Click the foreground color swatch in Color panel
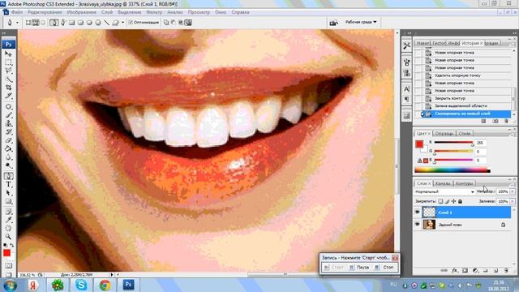Viewport: 519px width, 292px height. pos(419,144)
